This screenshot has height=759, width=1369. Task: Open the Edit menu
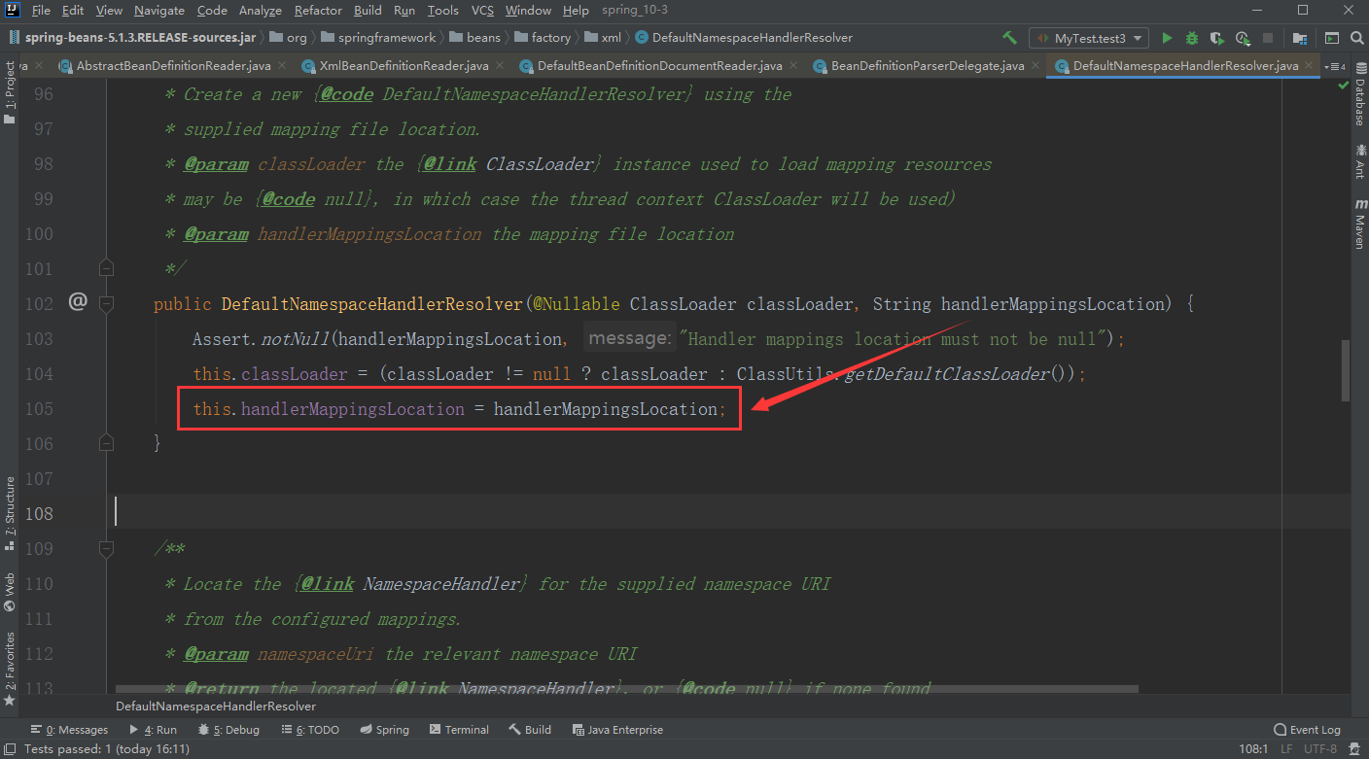point(72,11)
